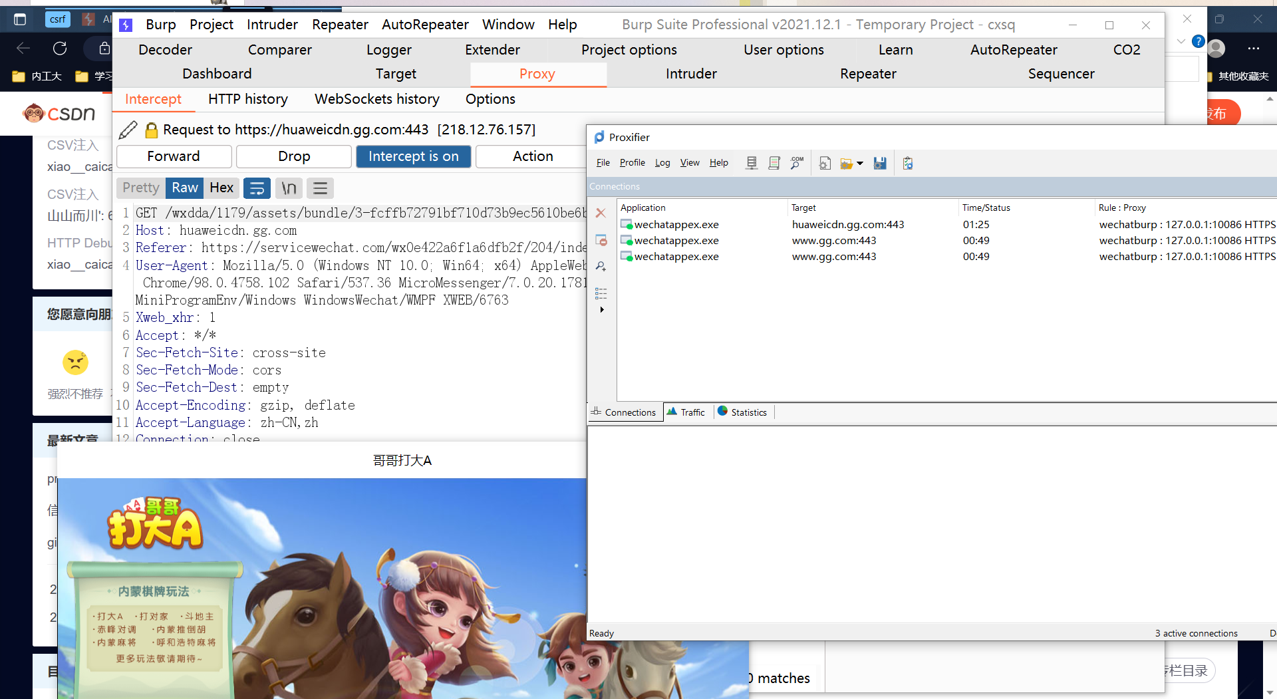Toggle show non-printable \n characters button
The width and height of the screenshot is (1277, 699).
289,188
